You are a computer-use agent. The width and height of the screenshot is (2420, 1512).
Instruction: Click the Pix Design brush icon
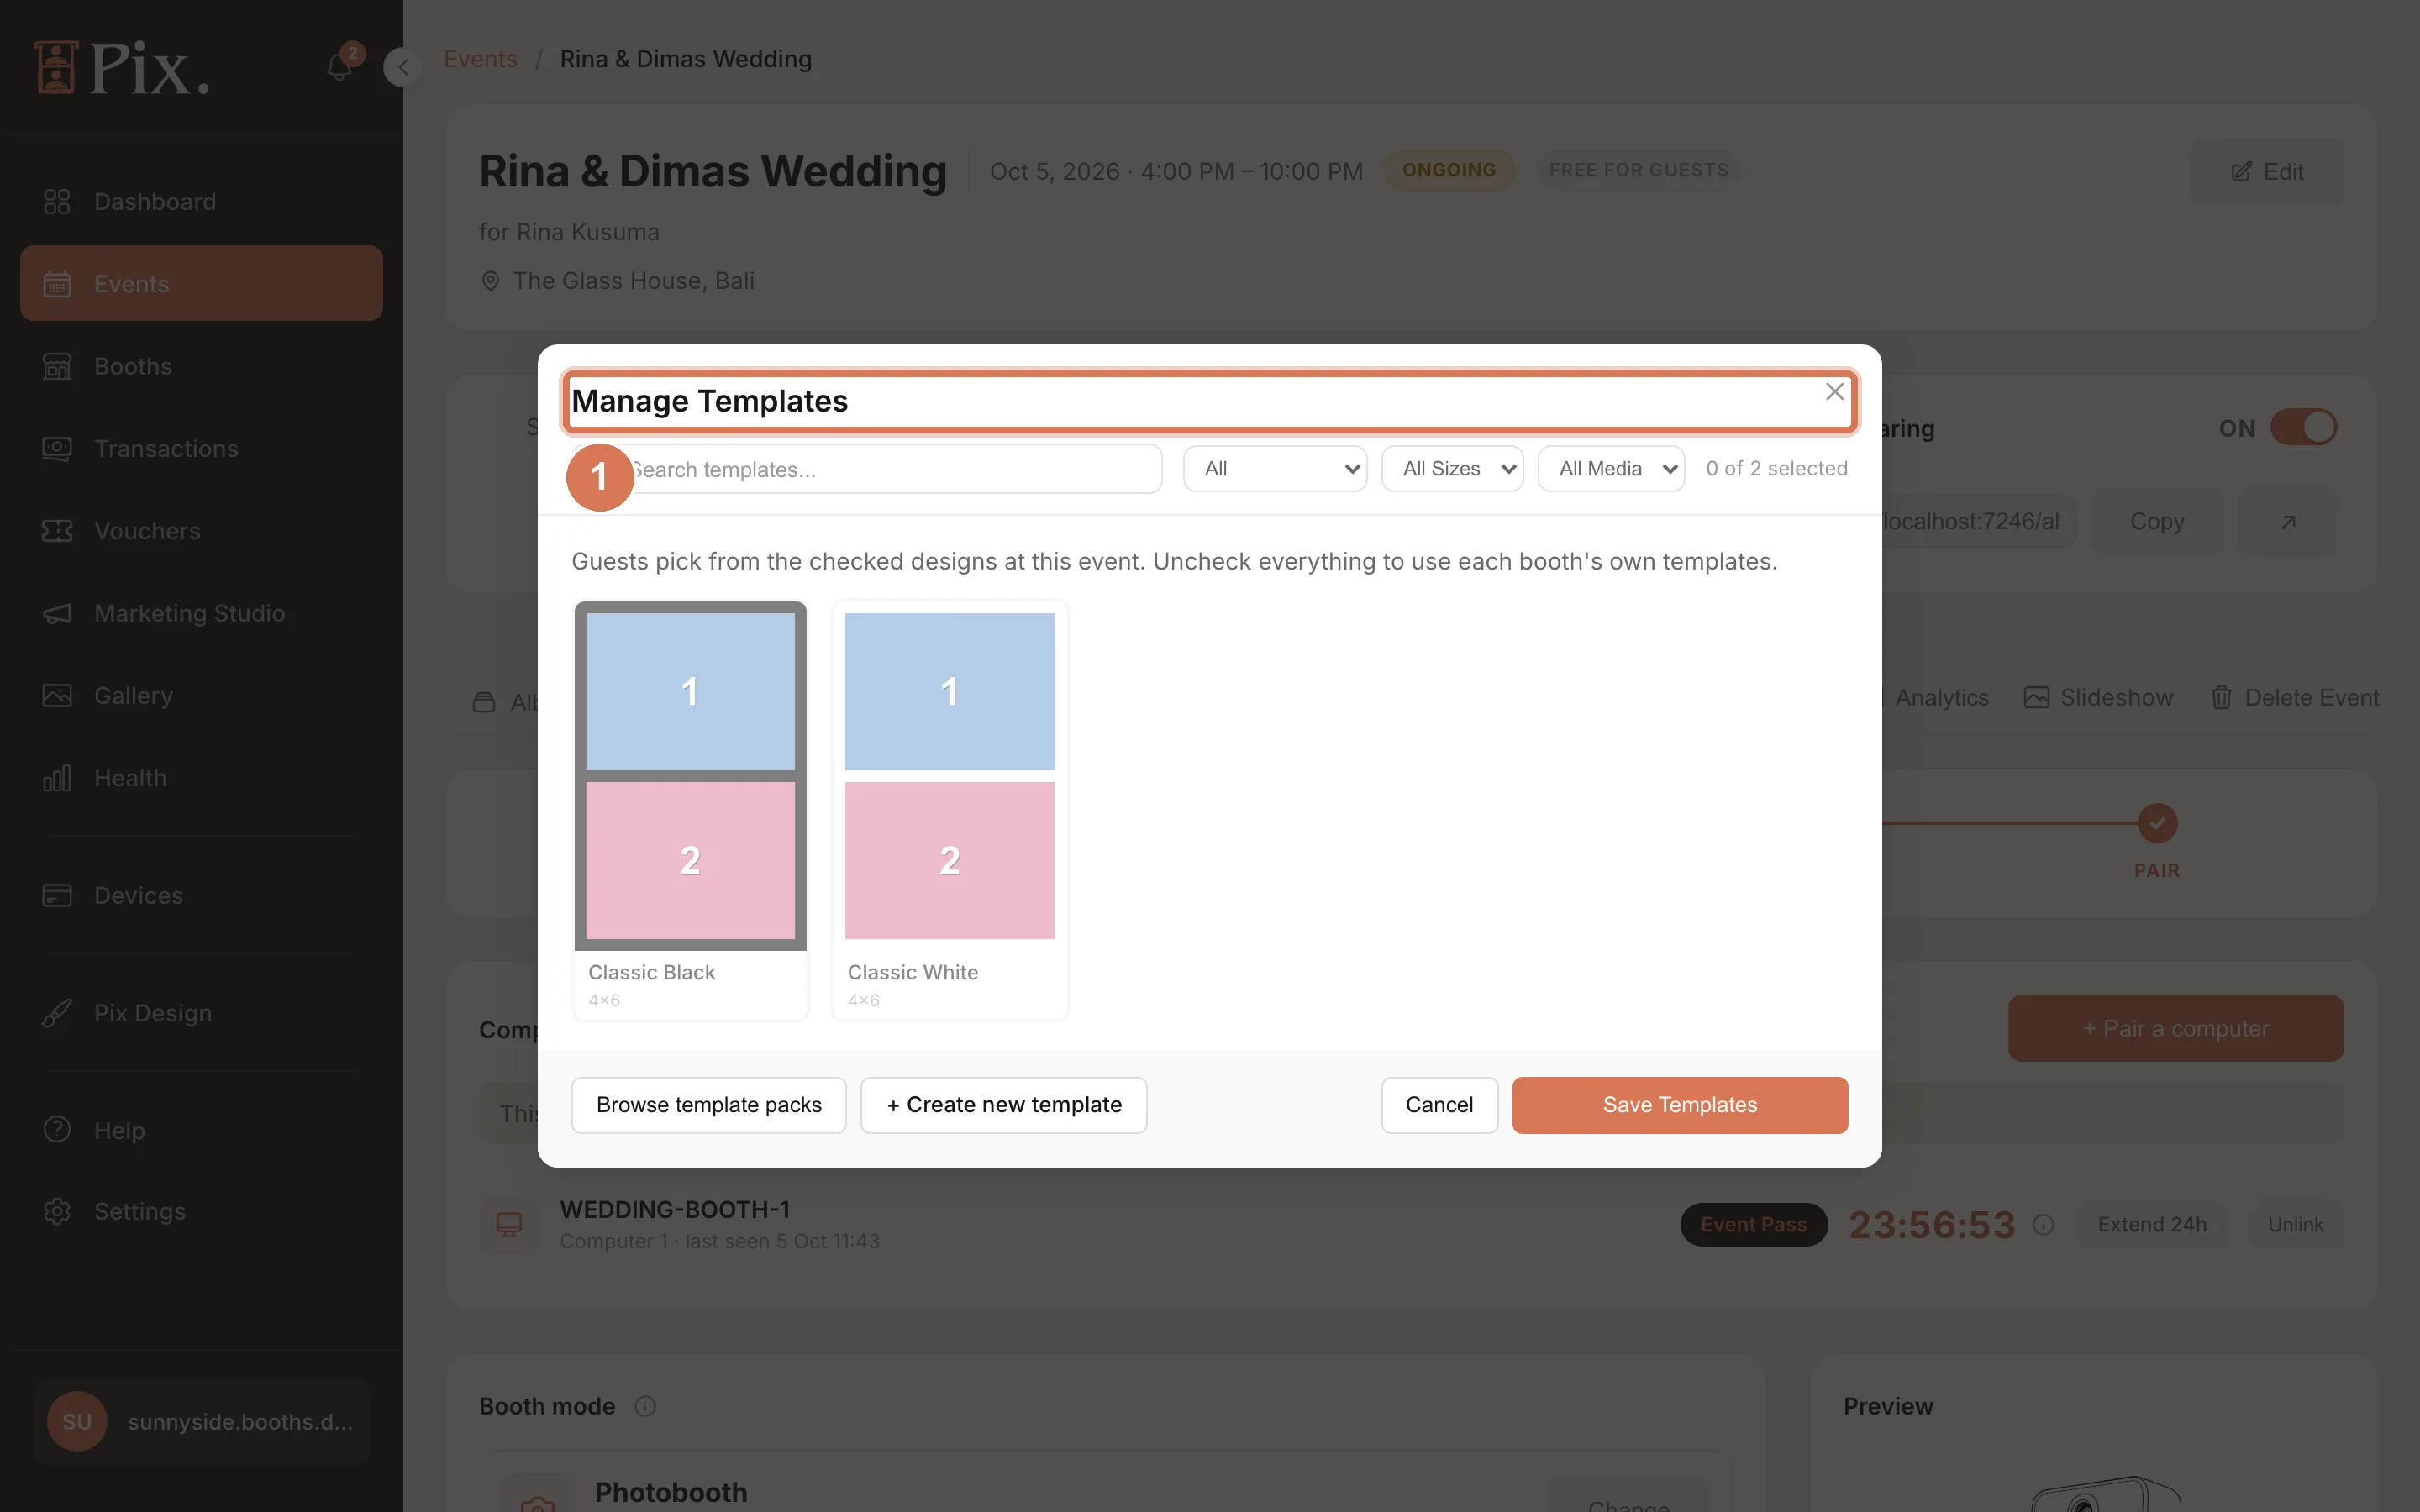(x=57, y=1013)
